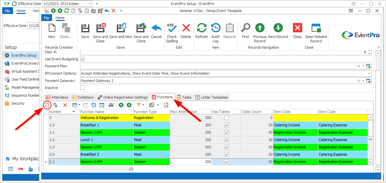Click the Session 2-AM function name cell
The image size is (386, 183).
point(107,162)
